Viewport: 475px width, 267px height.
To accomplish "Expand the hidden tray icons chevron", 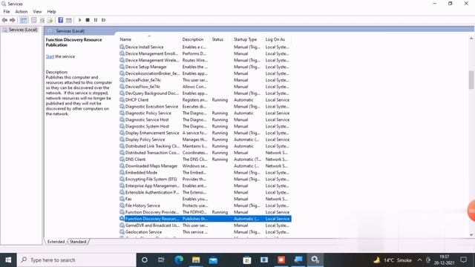I will (x=419, y=260).
